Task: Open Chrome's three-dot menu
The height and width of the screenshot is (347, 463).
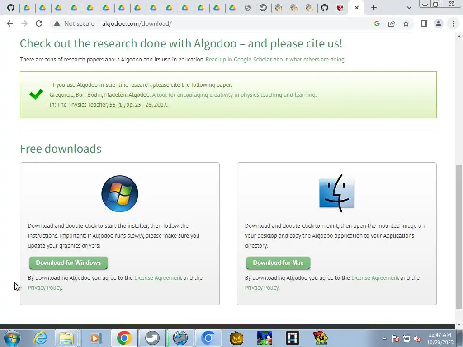Action: click(x=453, y=23)
